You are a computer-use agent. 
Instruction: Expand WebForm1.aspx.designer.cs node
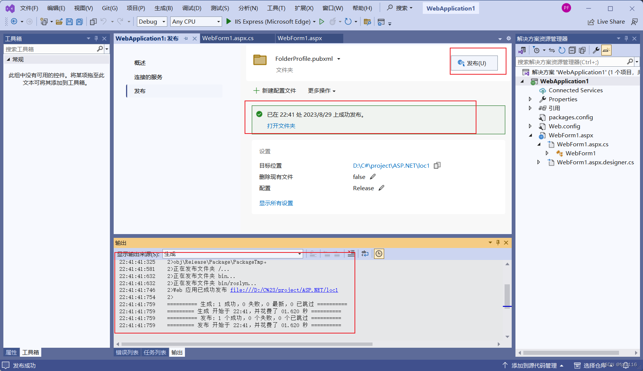click(538, 162)
